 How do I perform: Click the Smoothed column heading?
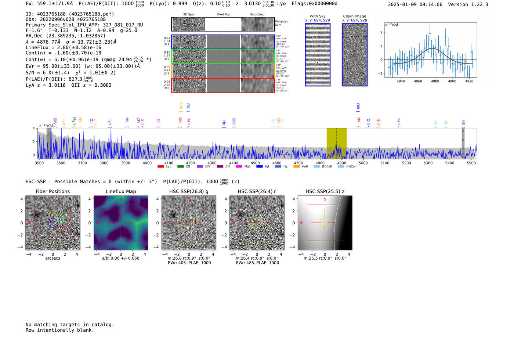point(257,14)
